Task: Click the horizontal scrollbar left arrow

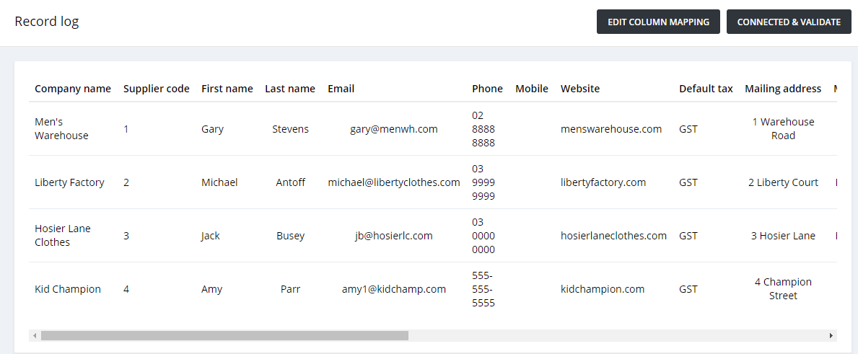Action: tap(35, 335)
